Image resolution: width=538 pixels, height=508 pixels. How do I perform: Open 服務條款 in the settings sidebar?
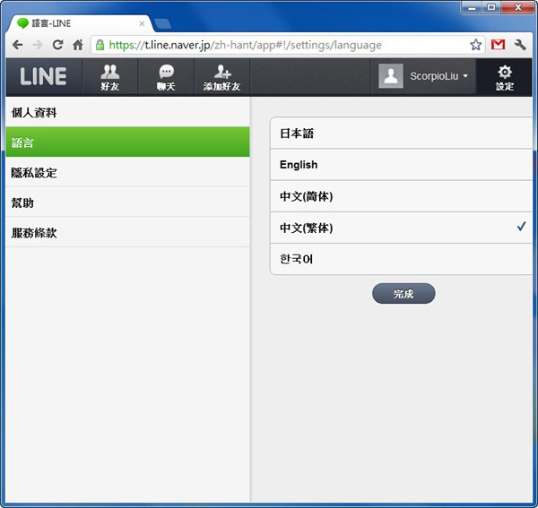(127, 232)
